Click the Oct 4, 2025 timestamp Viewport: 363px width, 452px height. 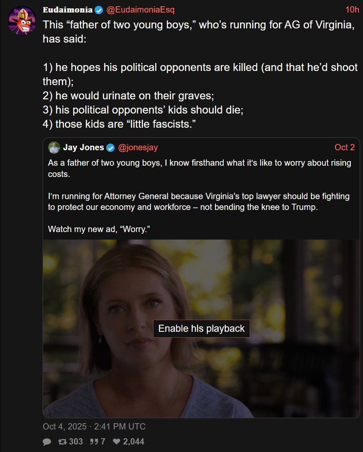click(x=94, y=427)
